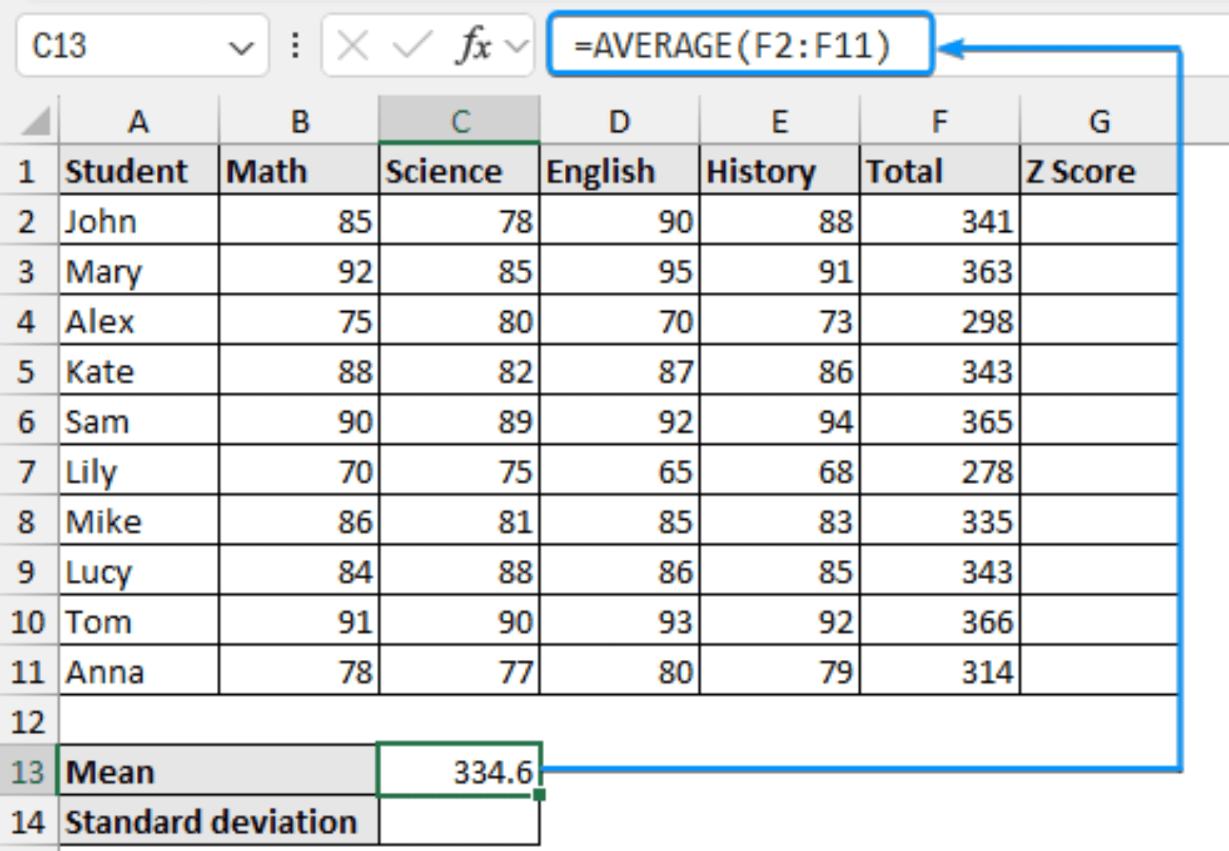Select column G header labeled Z Score column
This screenshot has width=1229, height=851.
coord(1100,122)
